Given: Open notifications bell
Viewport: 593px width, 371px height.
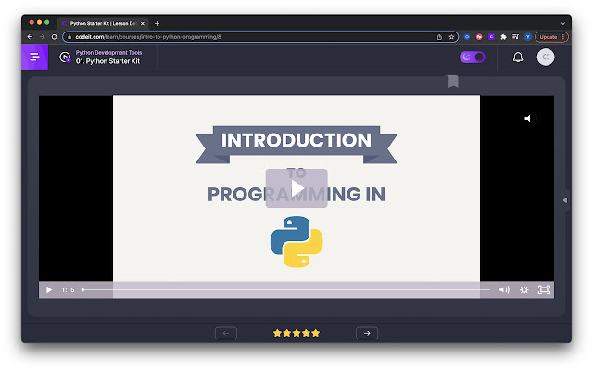Looking at the screenshot, I should click(x=518, y=58).
